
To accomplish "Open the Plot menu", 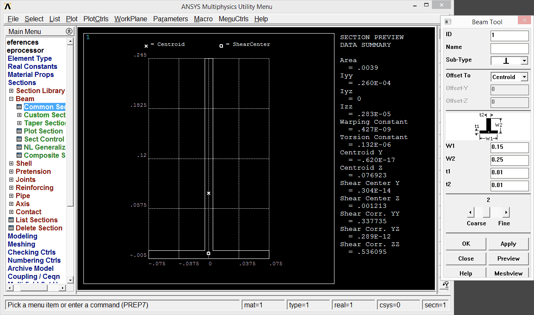I will (72, 19).
